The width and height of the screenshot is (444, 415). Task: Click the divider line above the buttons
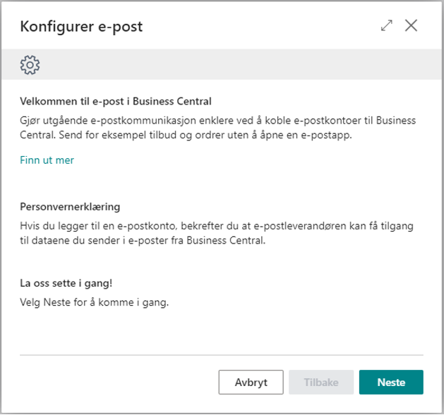222,354
